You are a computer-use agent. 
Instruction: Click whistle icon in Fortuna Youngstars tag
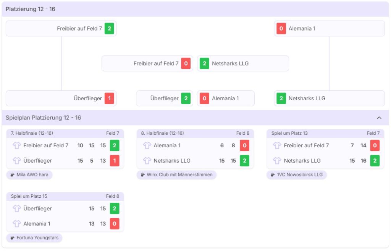(x=13, y=238)
